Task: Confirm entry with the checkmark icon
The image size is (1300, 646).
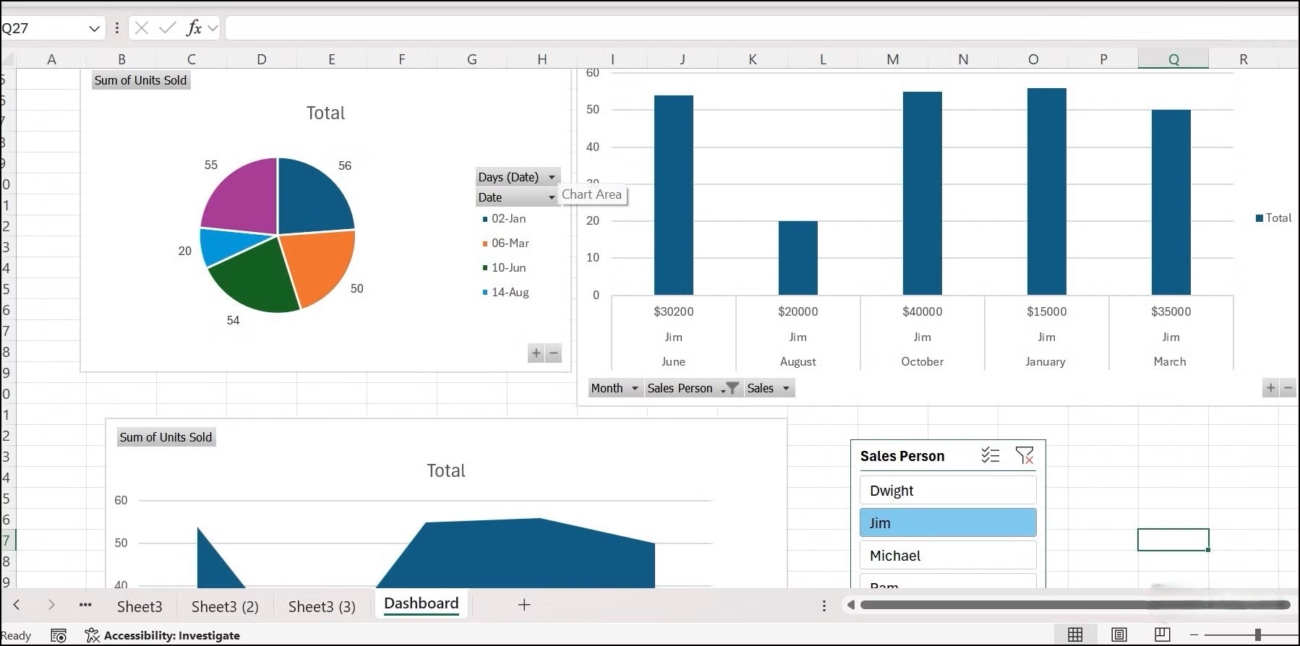Action: tap(168, 28)
